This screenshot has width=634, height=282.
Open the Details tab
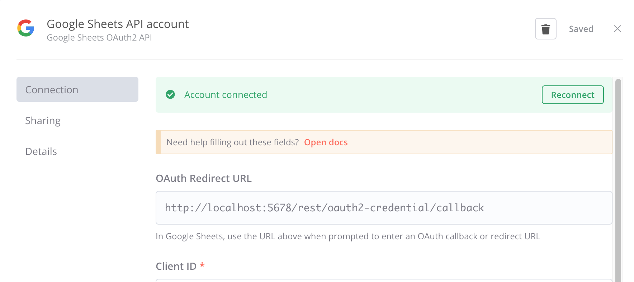(41, 151)
